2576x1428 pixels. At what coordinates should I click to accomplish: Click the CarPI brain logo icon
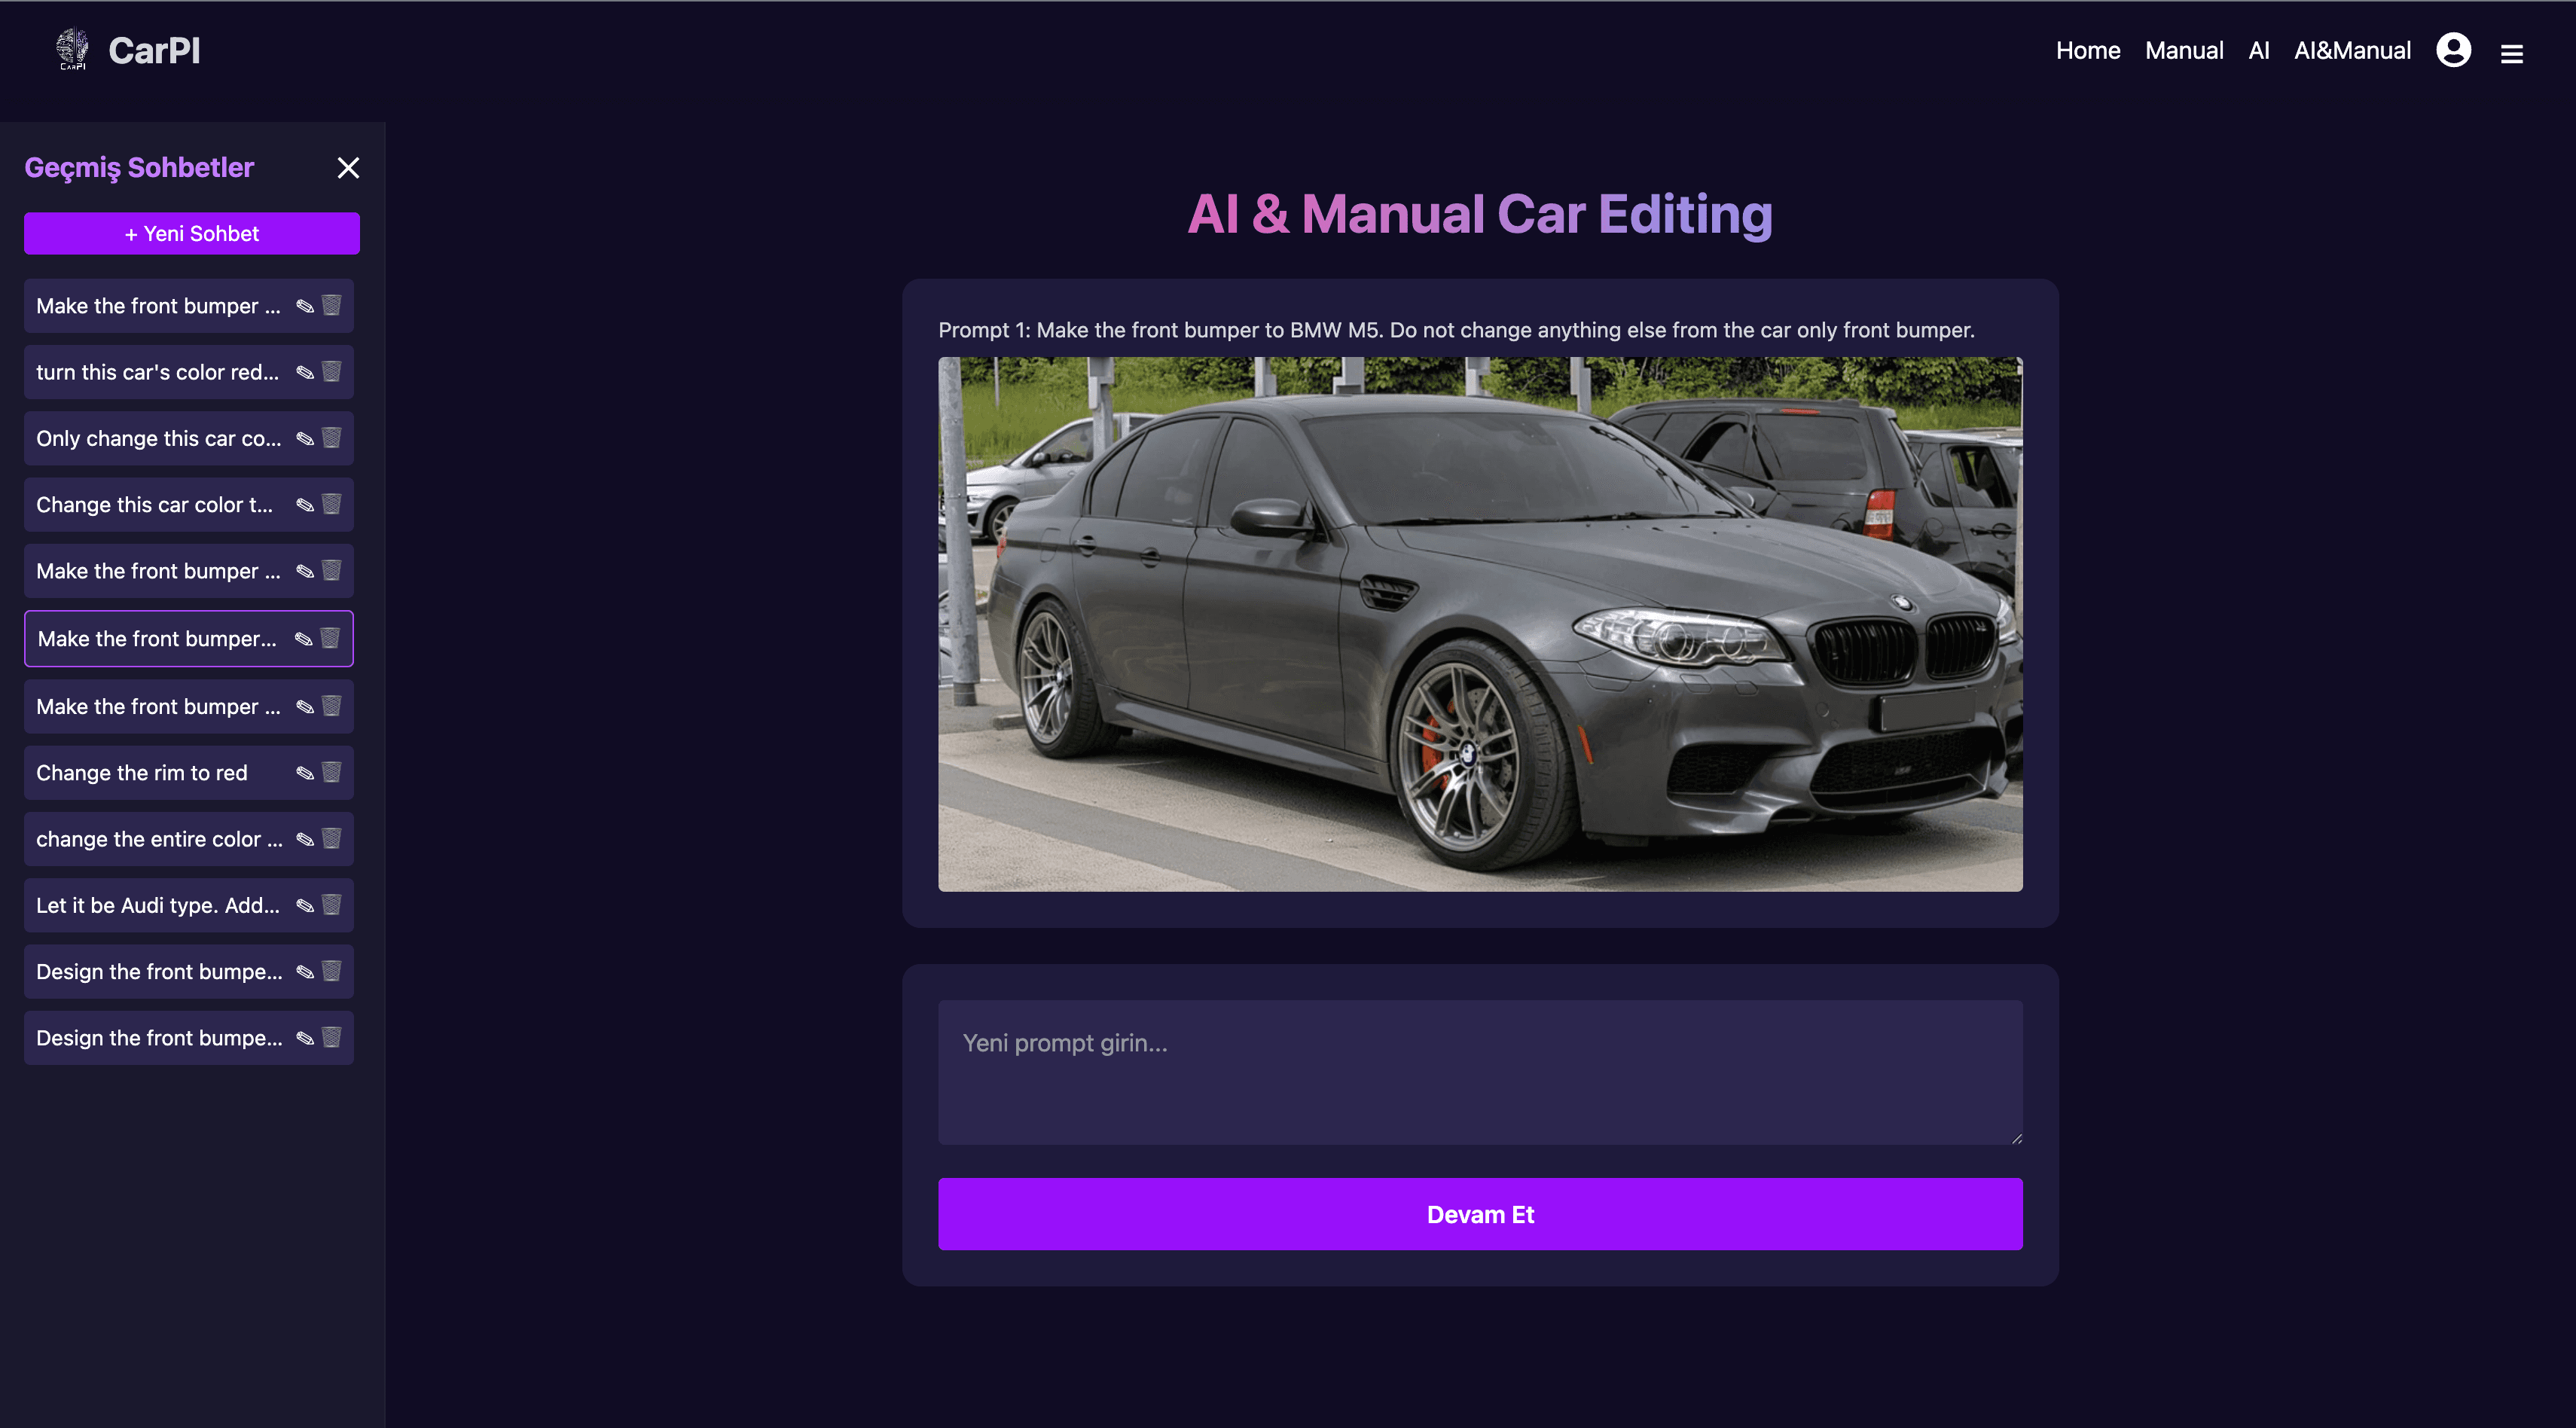[x=72, y=49]
